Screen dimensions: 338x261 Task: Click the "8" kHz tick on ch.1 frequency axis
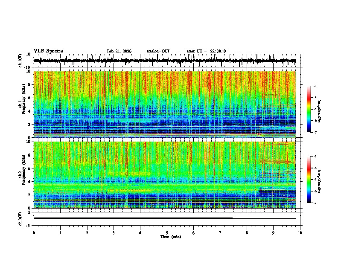(x=29, y=84)
